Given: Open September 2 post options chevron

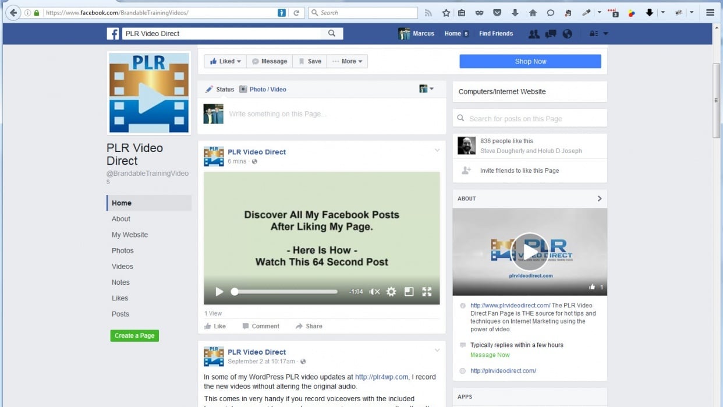Looking at the screenshot, I should (437, 351).
